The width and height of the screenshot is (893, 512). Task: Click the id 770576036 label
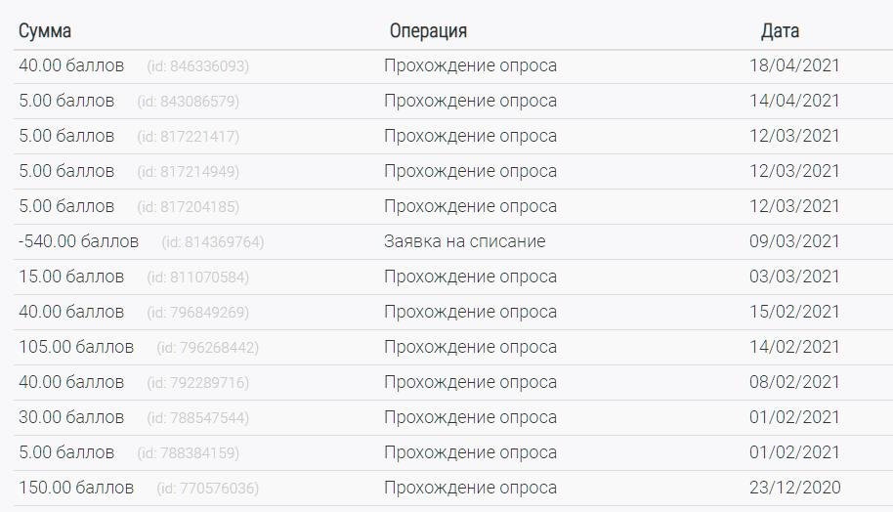pos(207,488)
